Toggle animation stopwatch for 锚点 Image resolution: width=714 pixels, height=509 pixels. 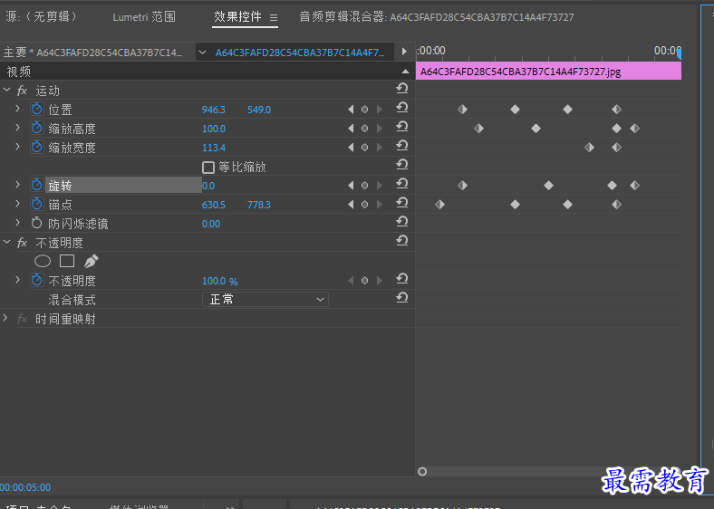[x=37, y=205]
